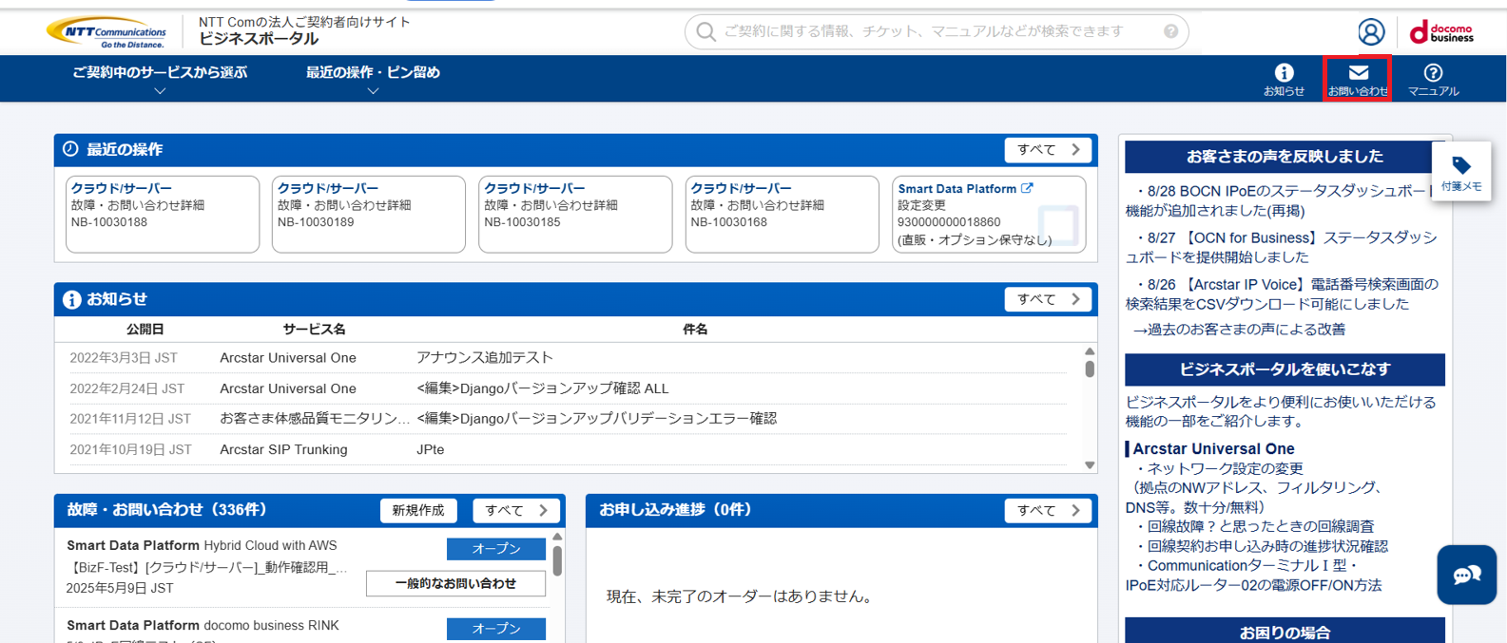Click the NTT Communications logo
Screen dimensions: 1507x643
(106, 31)
